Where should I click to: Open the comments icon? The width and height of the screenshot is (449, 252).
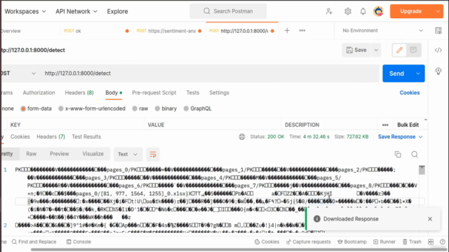(x=413, y=50)
